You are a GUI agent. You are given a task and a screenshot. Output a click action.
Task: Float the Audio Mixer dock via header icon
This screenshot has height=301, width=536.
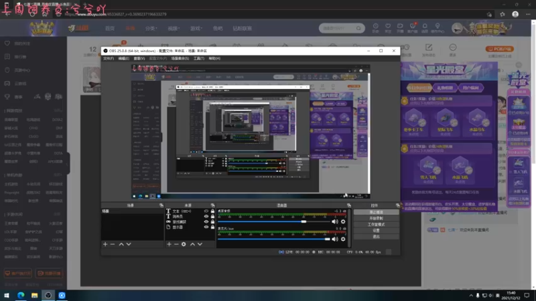point(348,205)
